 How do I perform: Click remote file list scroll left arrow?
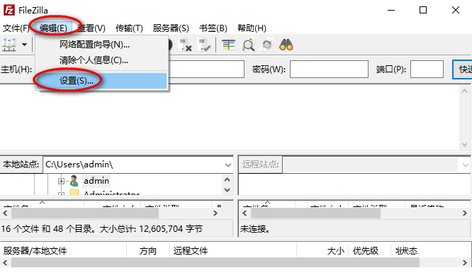[x=245, y=213]
